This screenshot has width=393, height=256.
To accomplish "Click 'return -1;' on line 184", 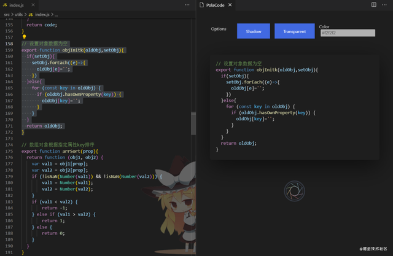I will [55, 208].
